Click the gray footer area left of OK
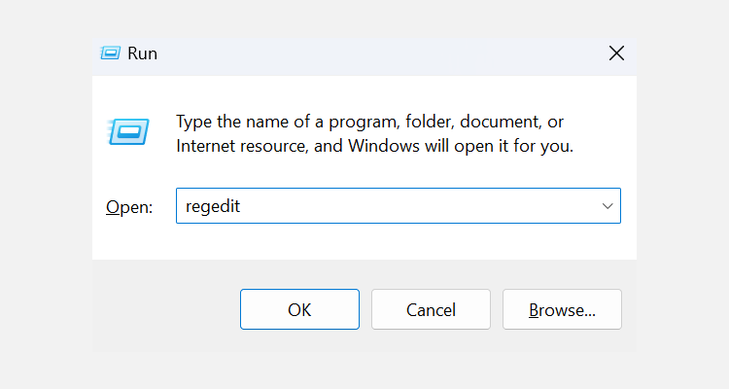729x389 pixels. 165,309
